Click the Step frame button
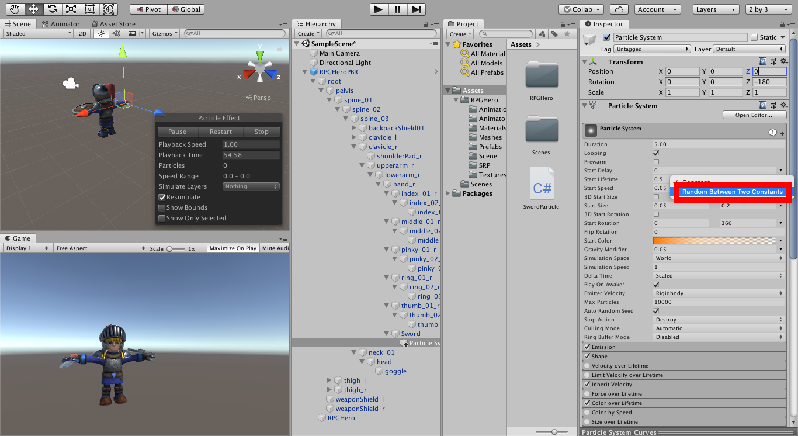This screenshot has height=436, width=798. pos(415,9)
